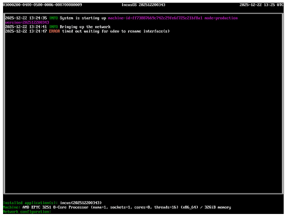Click the INFO label beside Bringing up the network
This screenshot has width=287, height=217.
(x=53, y=27)
